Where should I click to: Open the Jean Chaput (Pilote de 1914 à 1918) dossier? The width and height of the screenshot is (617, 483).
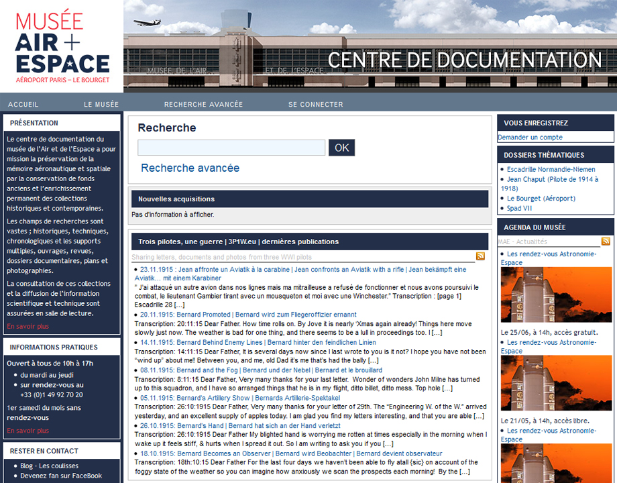pos(550,184)
